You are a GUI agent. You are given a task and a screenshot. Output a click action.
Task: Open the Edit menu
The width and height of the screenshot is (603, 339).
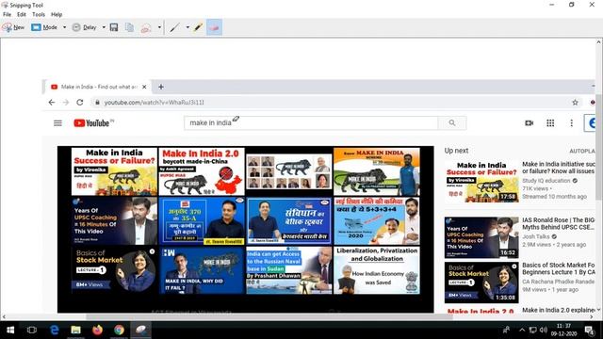point(22,14)
